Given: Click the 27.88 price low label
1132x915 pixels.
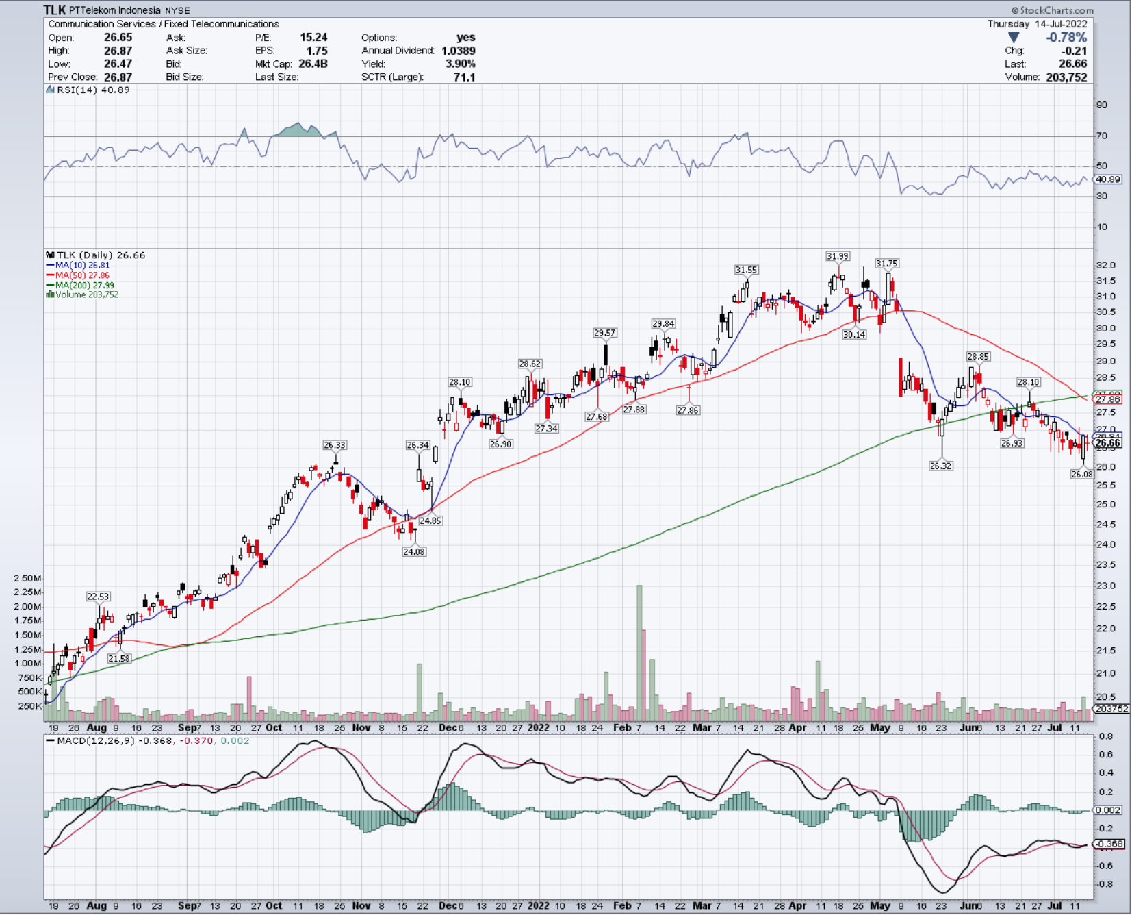Looking at the screenshot, I should coord(634,410).
